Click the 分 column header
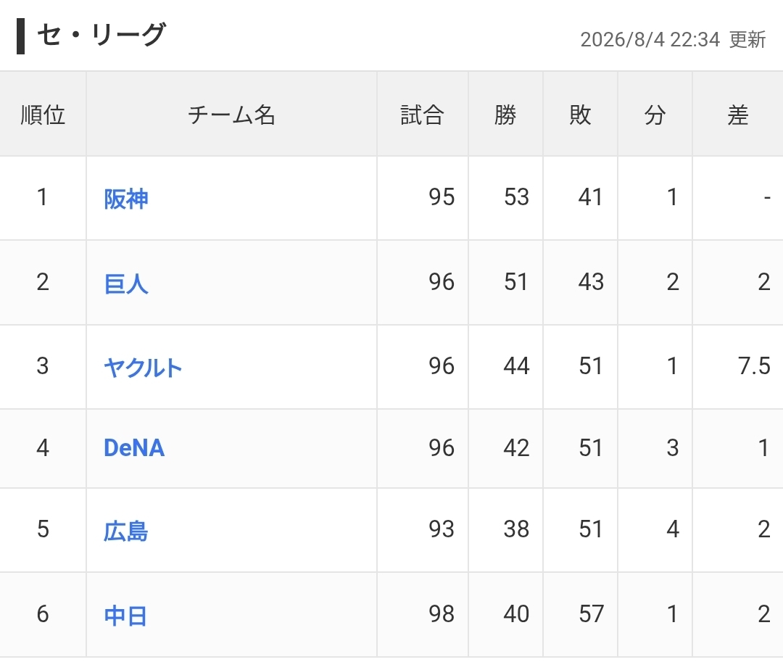The height and width of the screenshot is (670, 783). (x=655, y=115)
